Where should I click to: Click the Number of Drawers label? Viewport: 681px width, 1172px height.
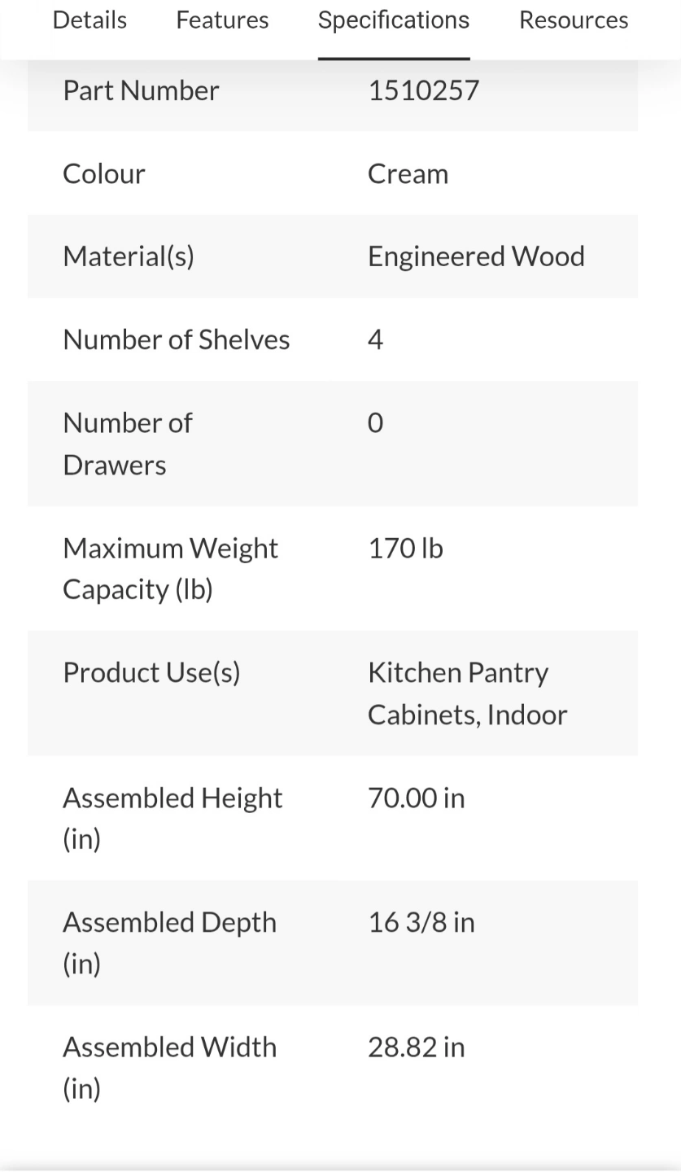pos(128,444)
